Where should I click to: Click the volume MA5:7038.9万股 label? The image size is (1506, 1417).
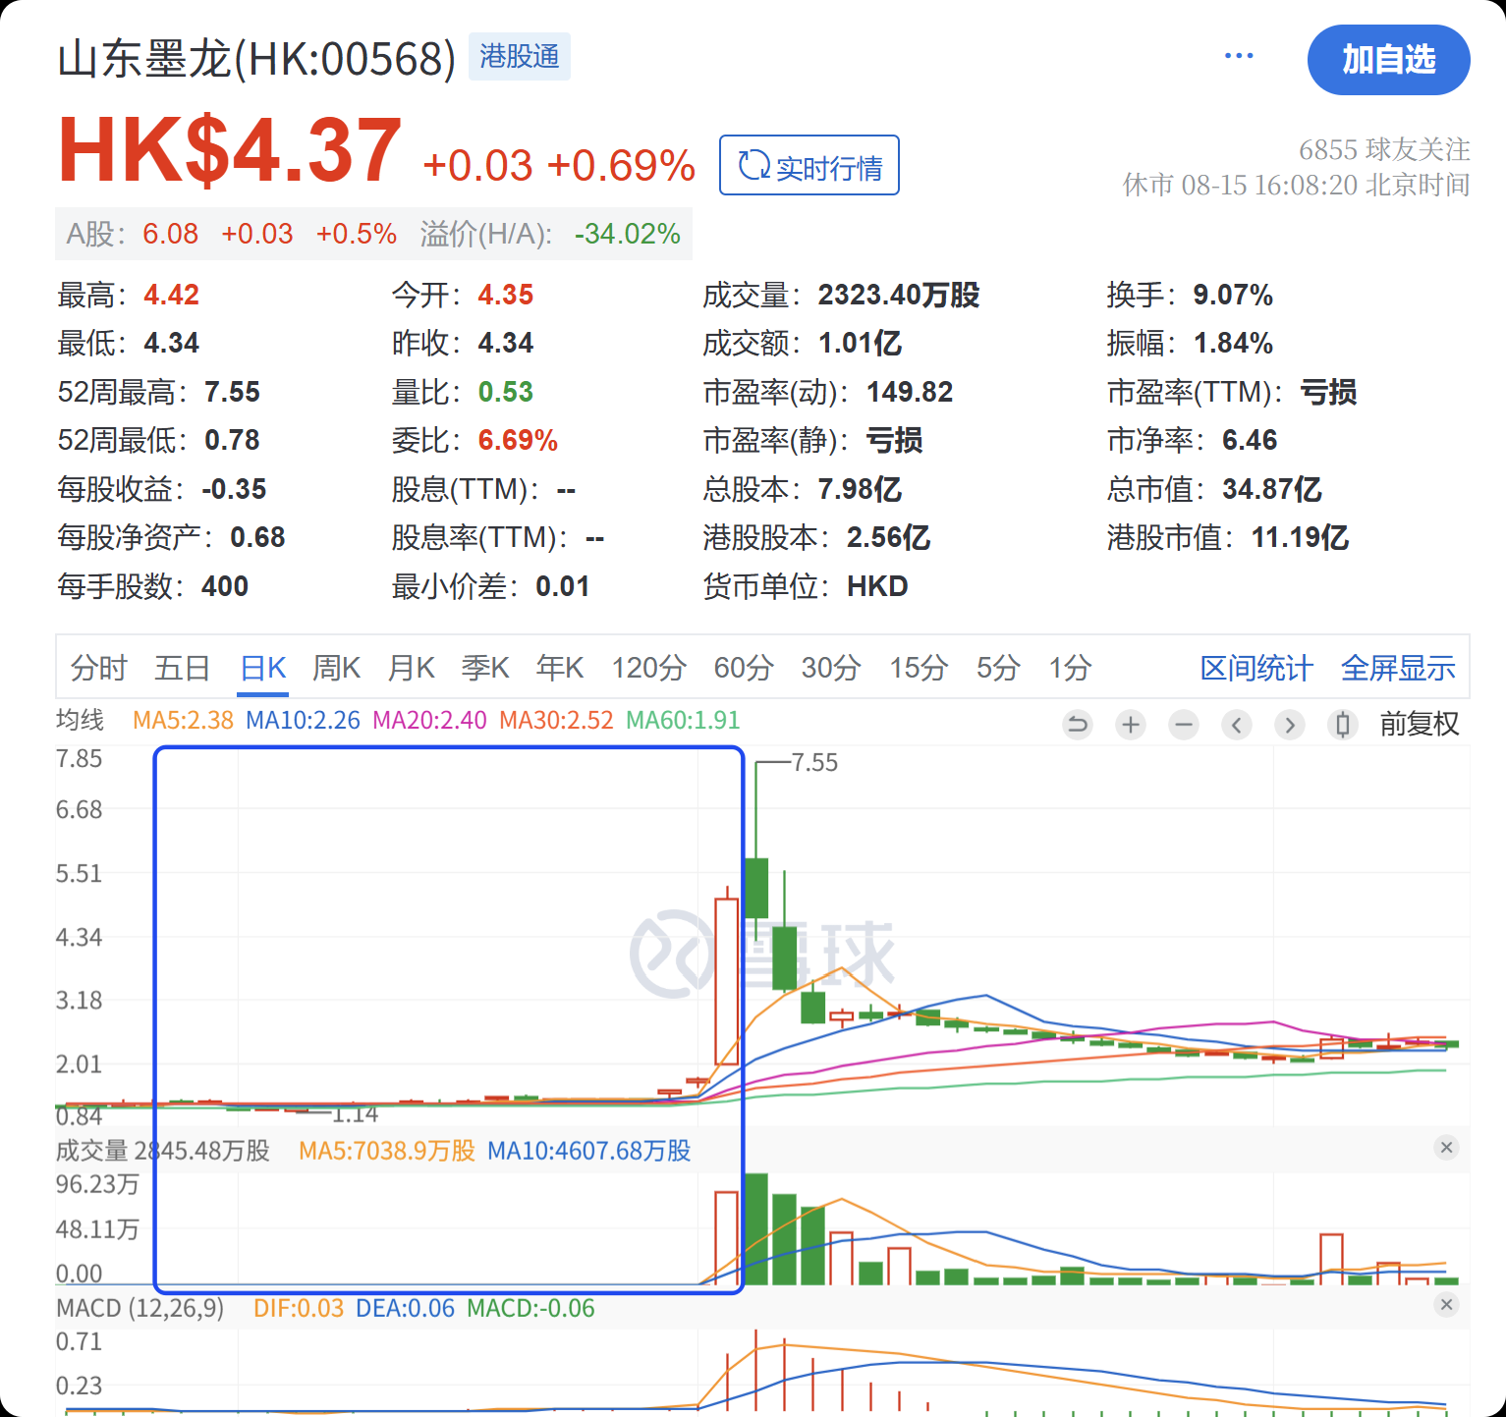click(x=387, y=1151)
